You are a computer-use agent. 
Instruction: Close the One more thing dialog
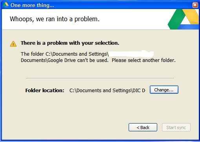tap(195, 5)
